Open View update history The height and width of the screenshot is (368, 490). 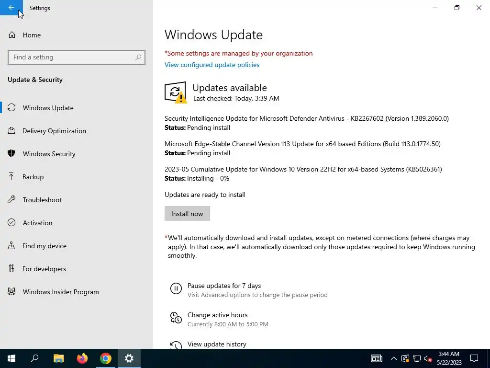(217, 344)
